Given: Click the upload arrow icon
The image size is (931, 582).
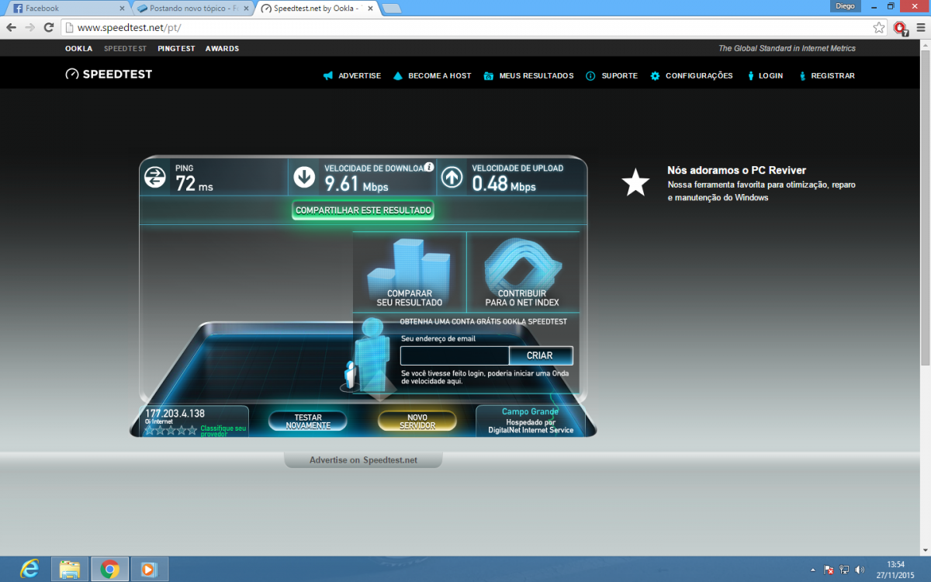Looking at the screenshot, I should click(x=452, y=178).
